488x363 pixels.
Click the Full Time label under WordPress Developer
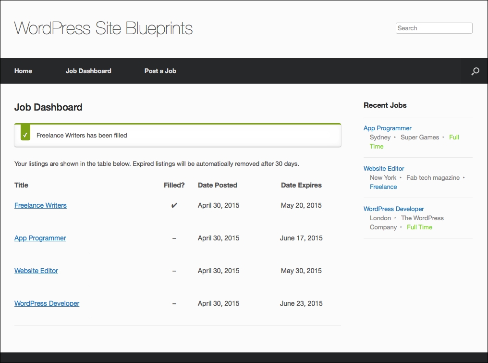[x=419, y=227]
